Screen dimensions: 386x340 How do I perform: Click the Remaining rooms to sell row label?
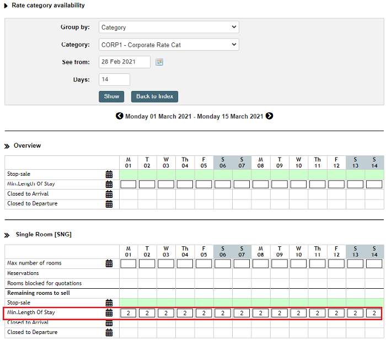[x=39, y=293]
